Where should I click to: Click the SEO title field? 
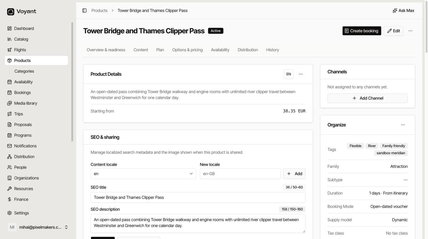(198, 197)
